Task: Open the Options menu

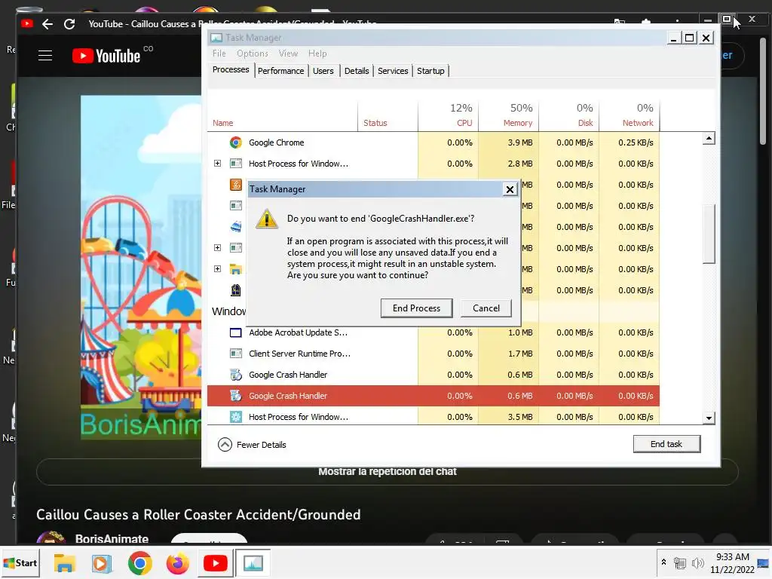Action: [252, 54]
